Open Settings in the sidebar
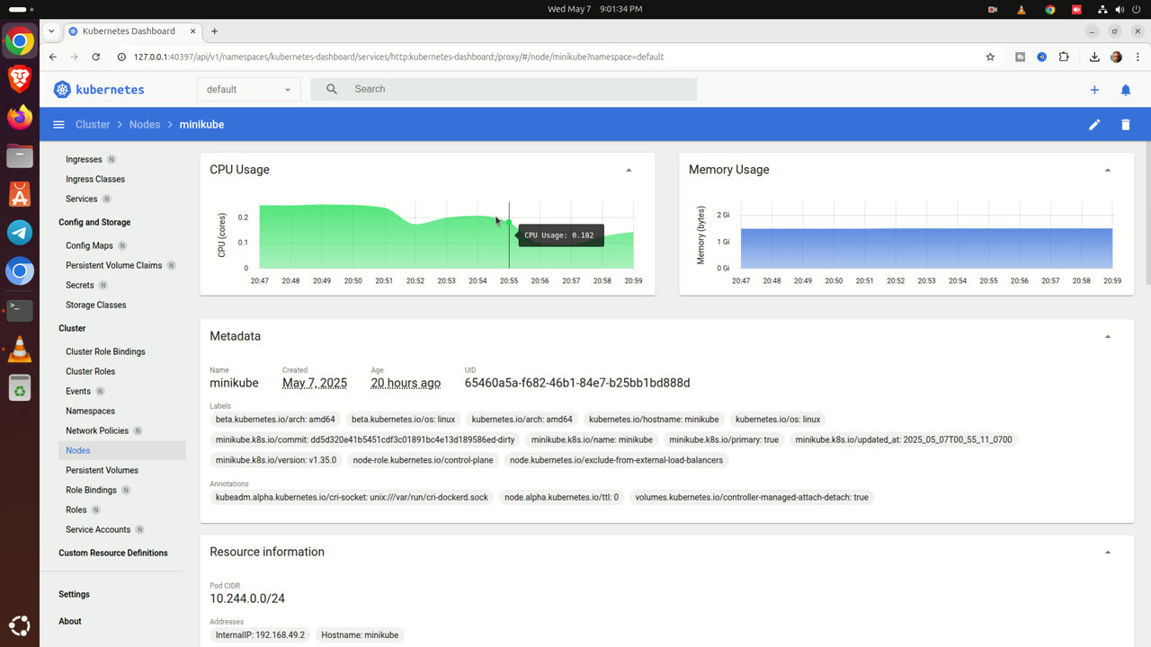Image resolution: width=1151 pixels, height=647 pixels. [74, 594]
